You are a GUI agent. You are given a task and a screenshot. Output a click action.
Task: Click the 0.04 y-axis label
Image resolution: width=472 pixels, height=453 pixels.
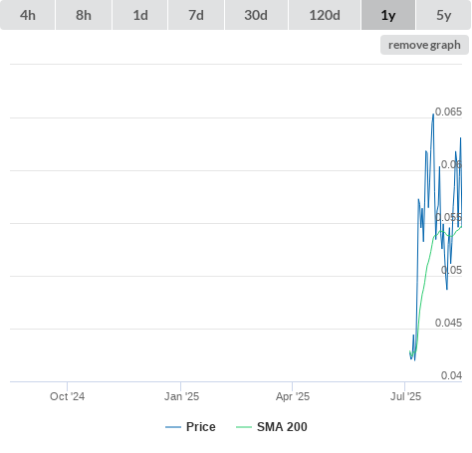point(451,375)
